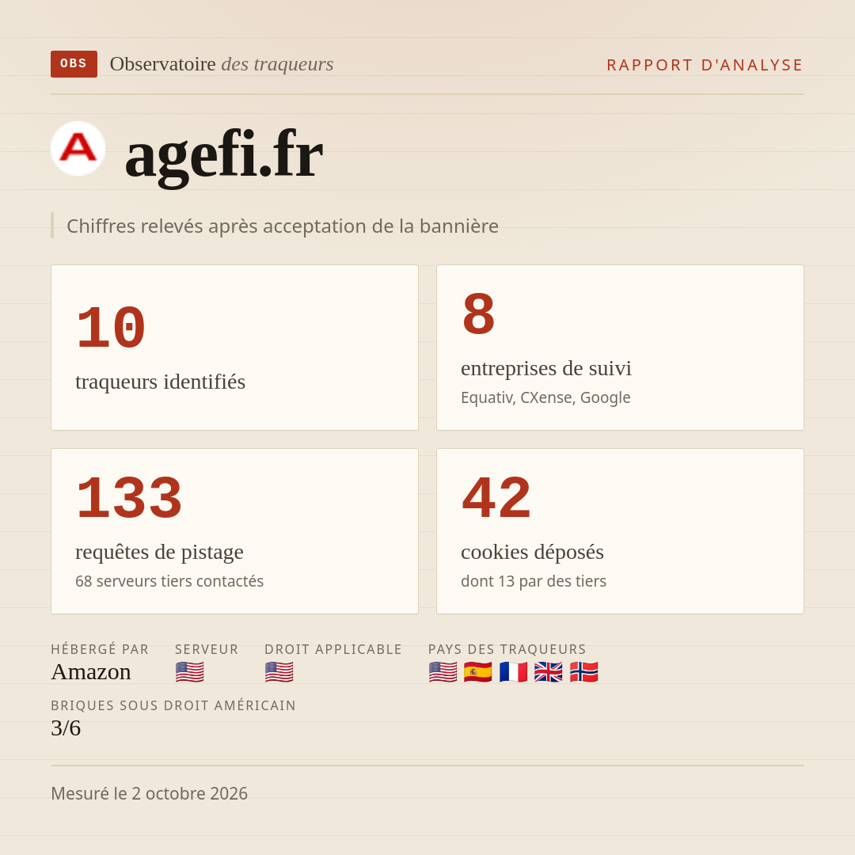Click the Rapport d'analyse label
Viewport: 855px width, 855px height.
[x=705, y=65]
